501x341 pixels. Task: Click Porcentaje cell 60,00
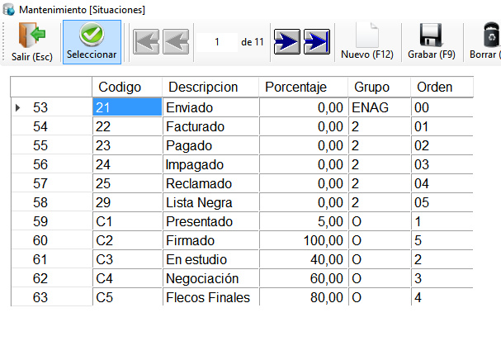[304, 278]
